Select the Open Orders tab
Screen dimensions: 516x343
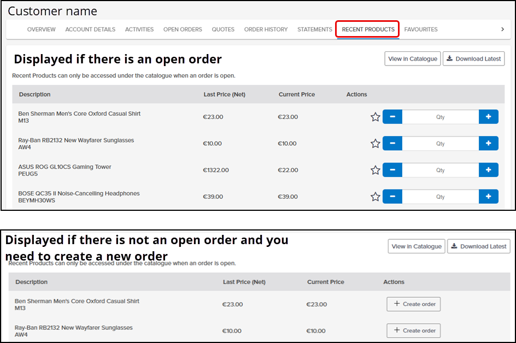click(183, 29)
